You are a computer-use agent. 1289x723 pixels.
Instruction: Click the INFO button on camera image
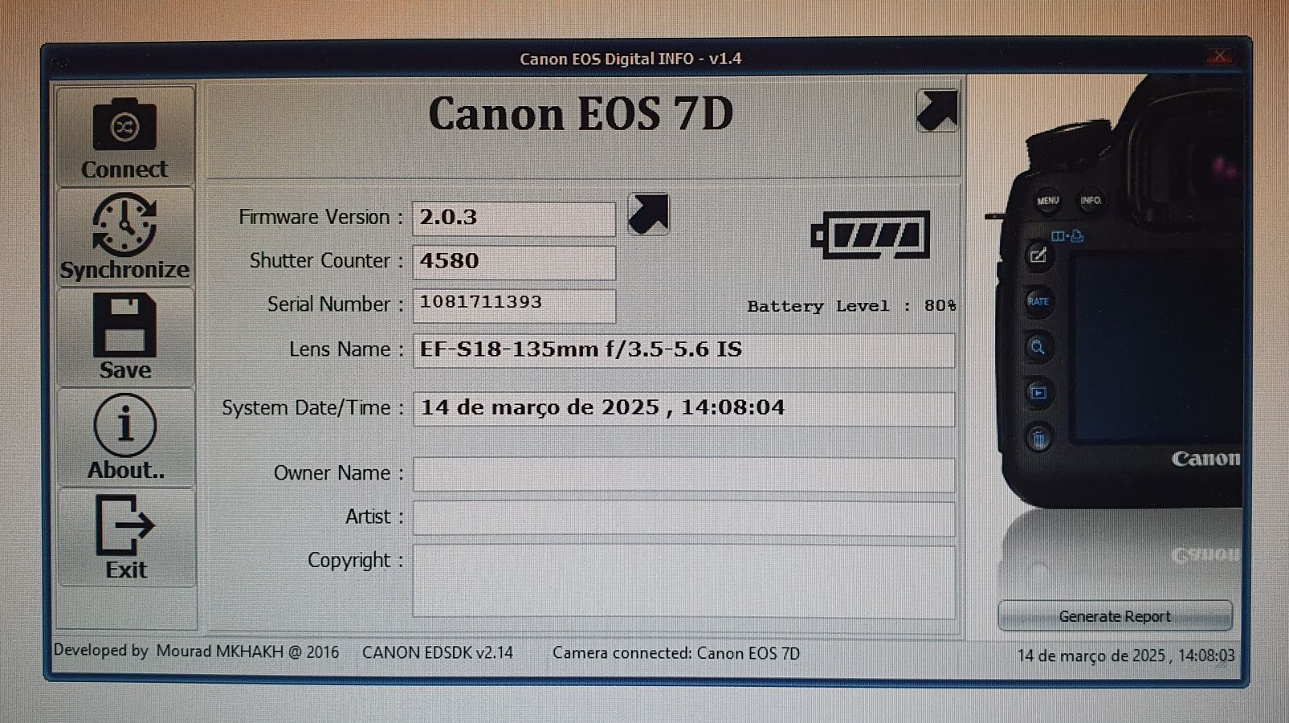(x=1091, y=200)
